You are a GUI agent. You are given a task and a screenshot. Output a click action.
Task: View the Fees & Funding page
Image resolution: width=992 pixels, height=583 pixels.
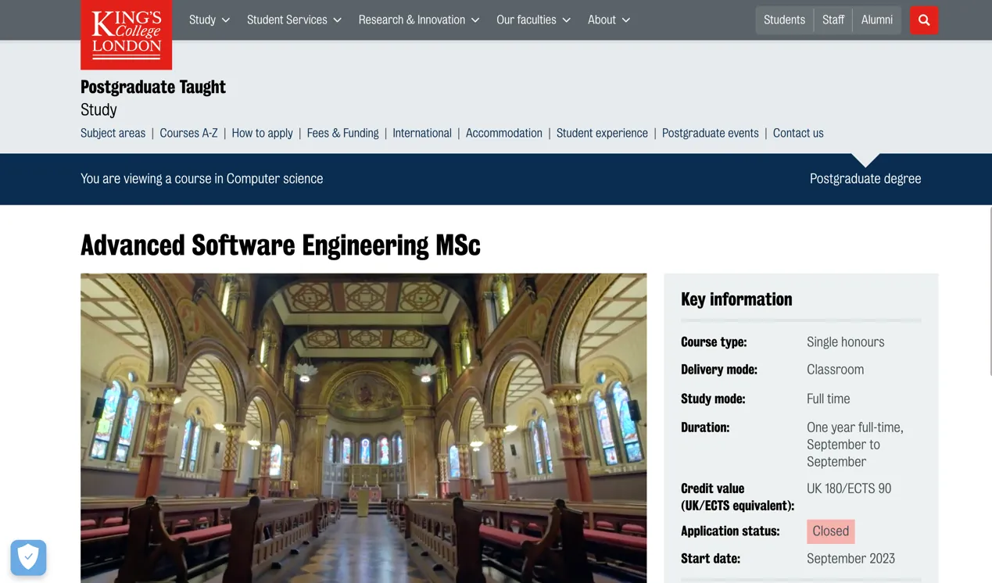[342, 133]
